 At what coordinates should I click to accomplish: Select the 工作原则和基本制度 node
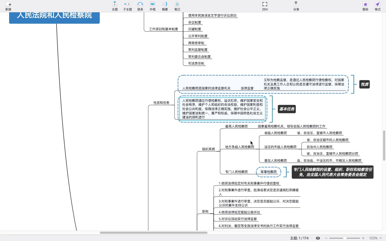164,29
